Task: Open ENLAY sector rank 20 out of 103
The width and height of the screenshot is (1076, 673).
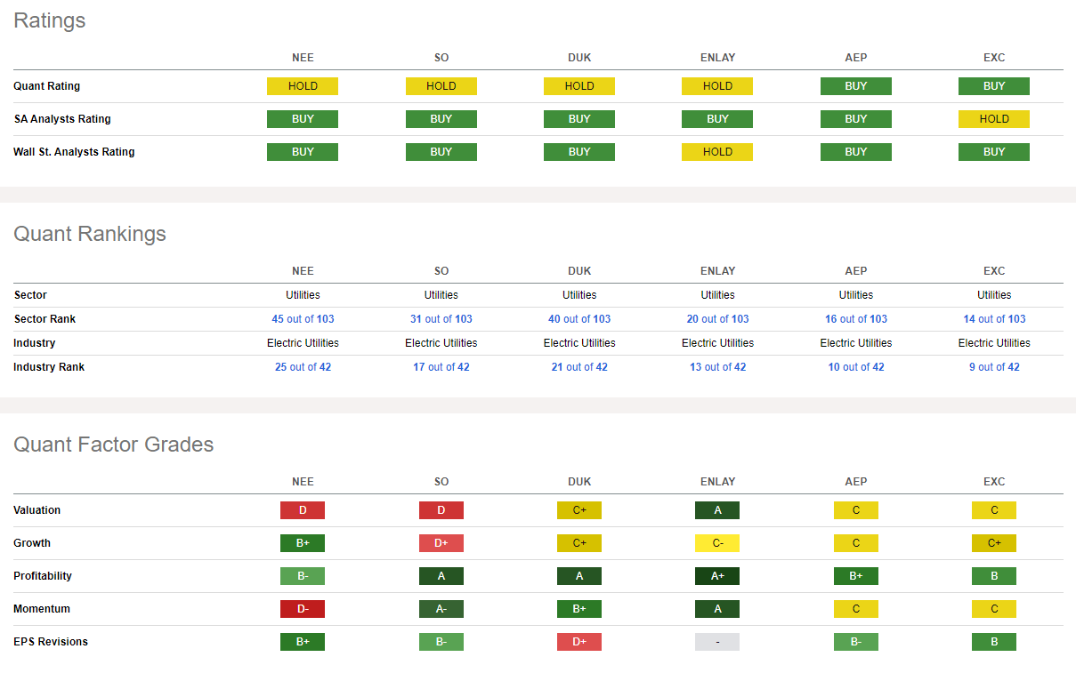Action: pos(717,319)
